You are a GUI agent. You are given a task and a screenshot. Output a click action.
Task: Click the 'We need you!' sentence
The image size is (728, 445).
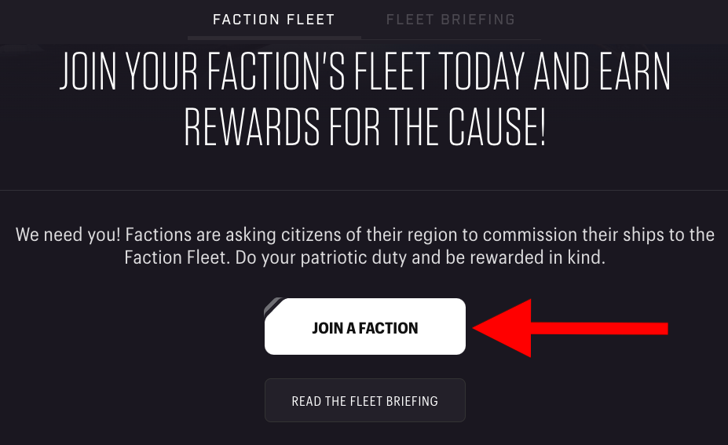tap(68, 235)
